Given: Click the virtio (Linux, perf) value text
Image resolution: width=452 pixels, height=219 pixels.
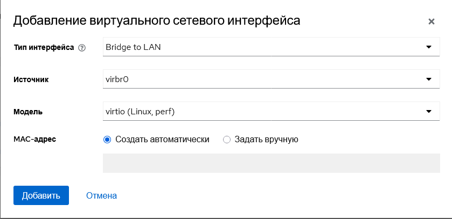Looking at the screenshot, I should pyautogui.click(x=140, y=112).
